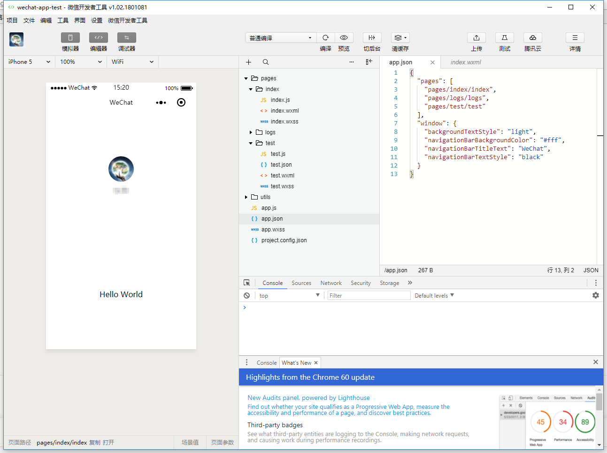Click the simulator menu dots icon
The width and height of the screenshot is (607, 453).
161,102
